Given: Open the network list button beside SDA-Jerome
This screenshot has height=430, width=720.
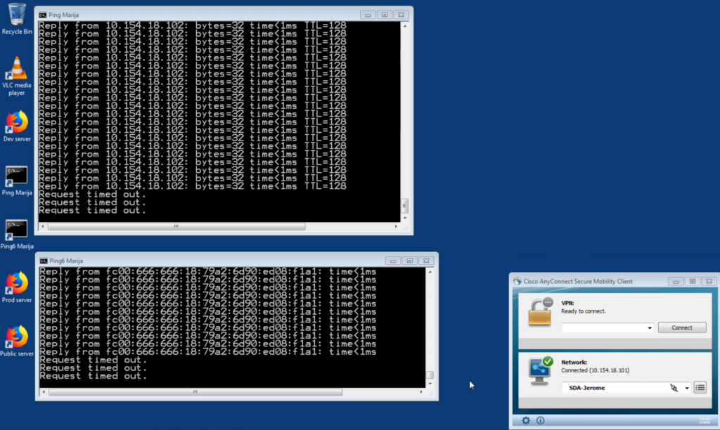Looking at the screenshot, I should pos(700,387).
